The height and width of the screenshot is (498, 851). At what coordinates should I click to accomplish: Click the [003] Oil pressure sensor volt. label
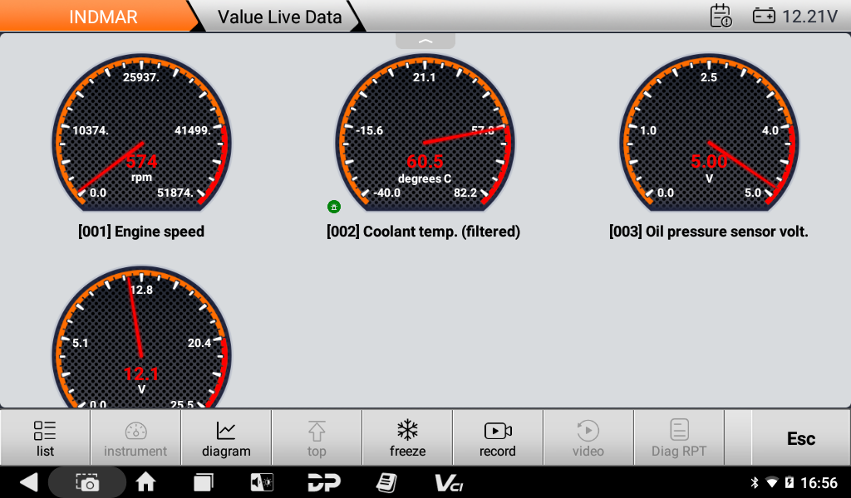708,232
